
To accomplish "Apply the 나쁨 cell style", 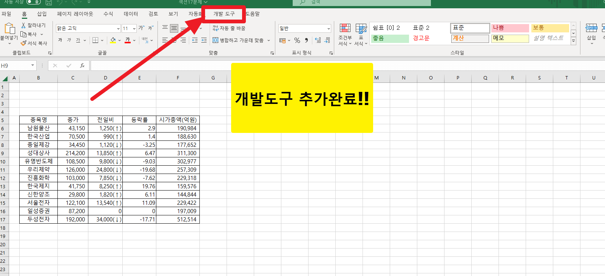I will click(510, 28).
